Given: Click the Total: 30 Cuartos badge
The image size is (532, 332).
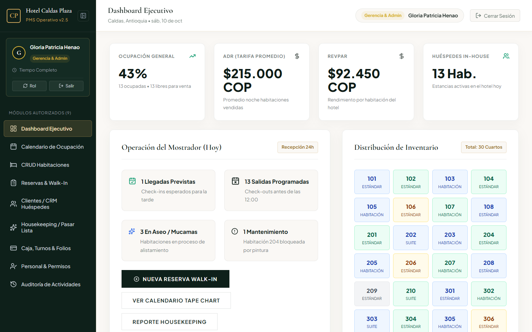Looking at the screenshot, I should click(484, 147).
